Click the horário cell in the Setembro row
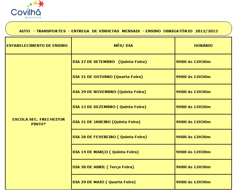This screenshot has width=235, height=193. [x=193, y=62]
